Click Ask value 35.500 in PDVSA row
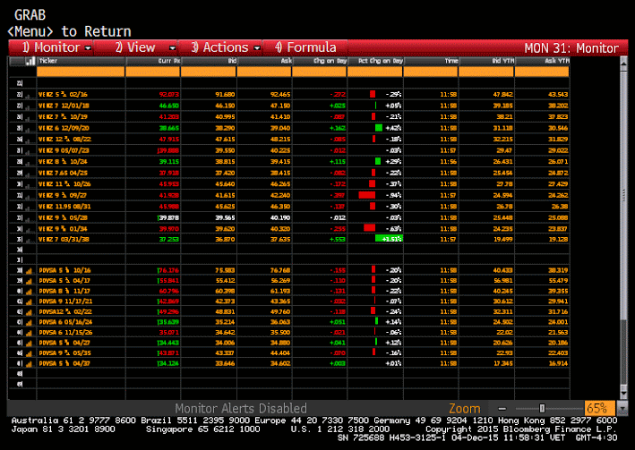Viewport: 635px width, 450px height. (x=280, y=333)
